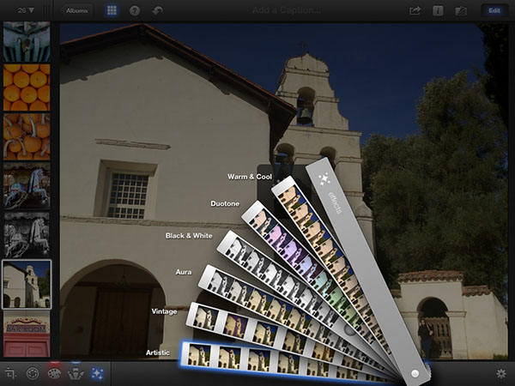Screen dimensions: 515x386
Task: Select the top teal machinery thumbnail
Action: coord(27,42)
